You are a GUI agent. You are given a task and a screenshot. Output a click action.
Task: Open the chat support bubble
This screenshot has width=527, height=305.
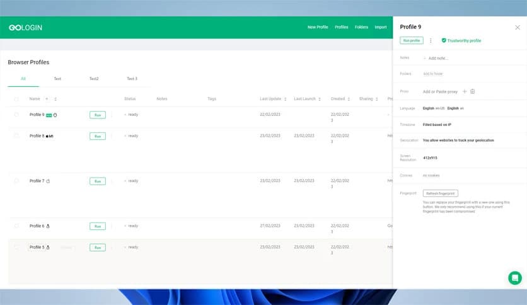(515, 278)
